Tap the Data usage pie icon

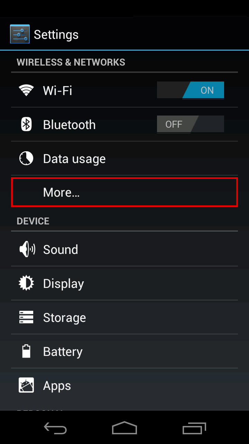click(x=26, y=158)
